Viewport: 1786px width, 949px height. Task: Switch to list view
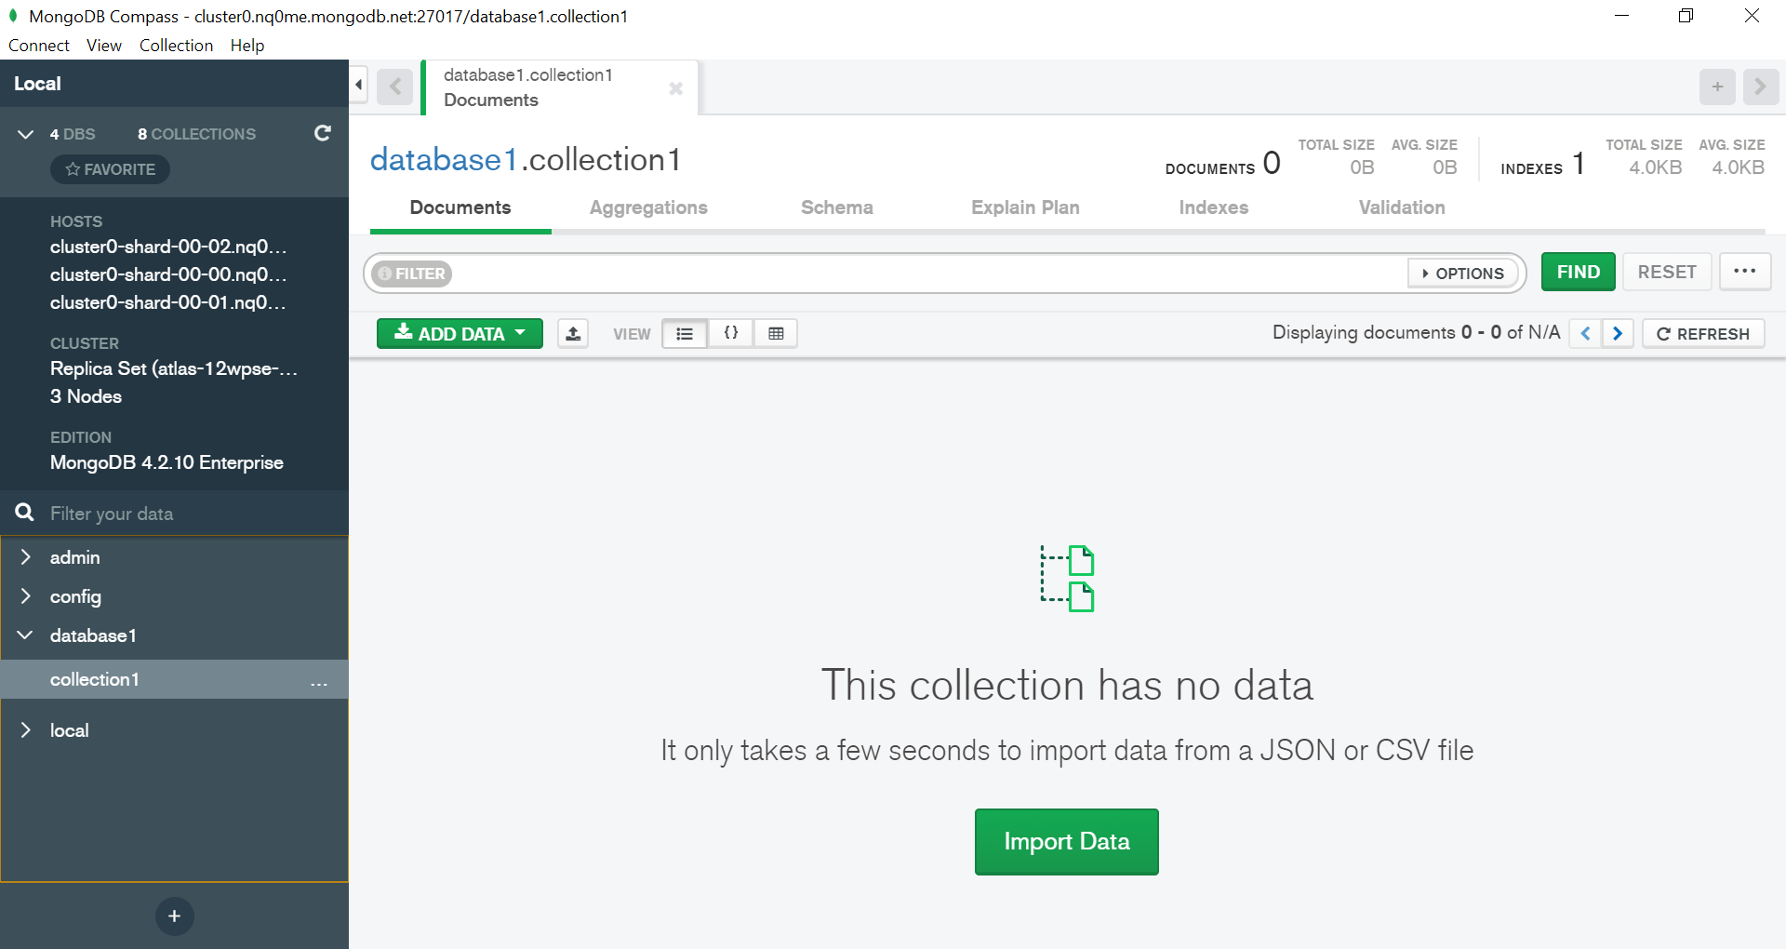click(685, 333)
